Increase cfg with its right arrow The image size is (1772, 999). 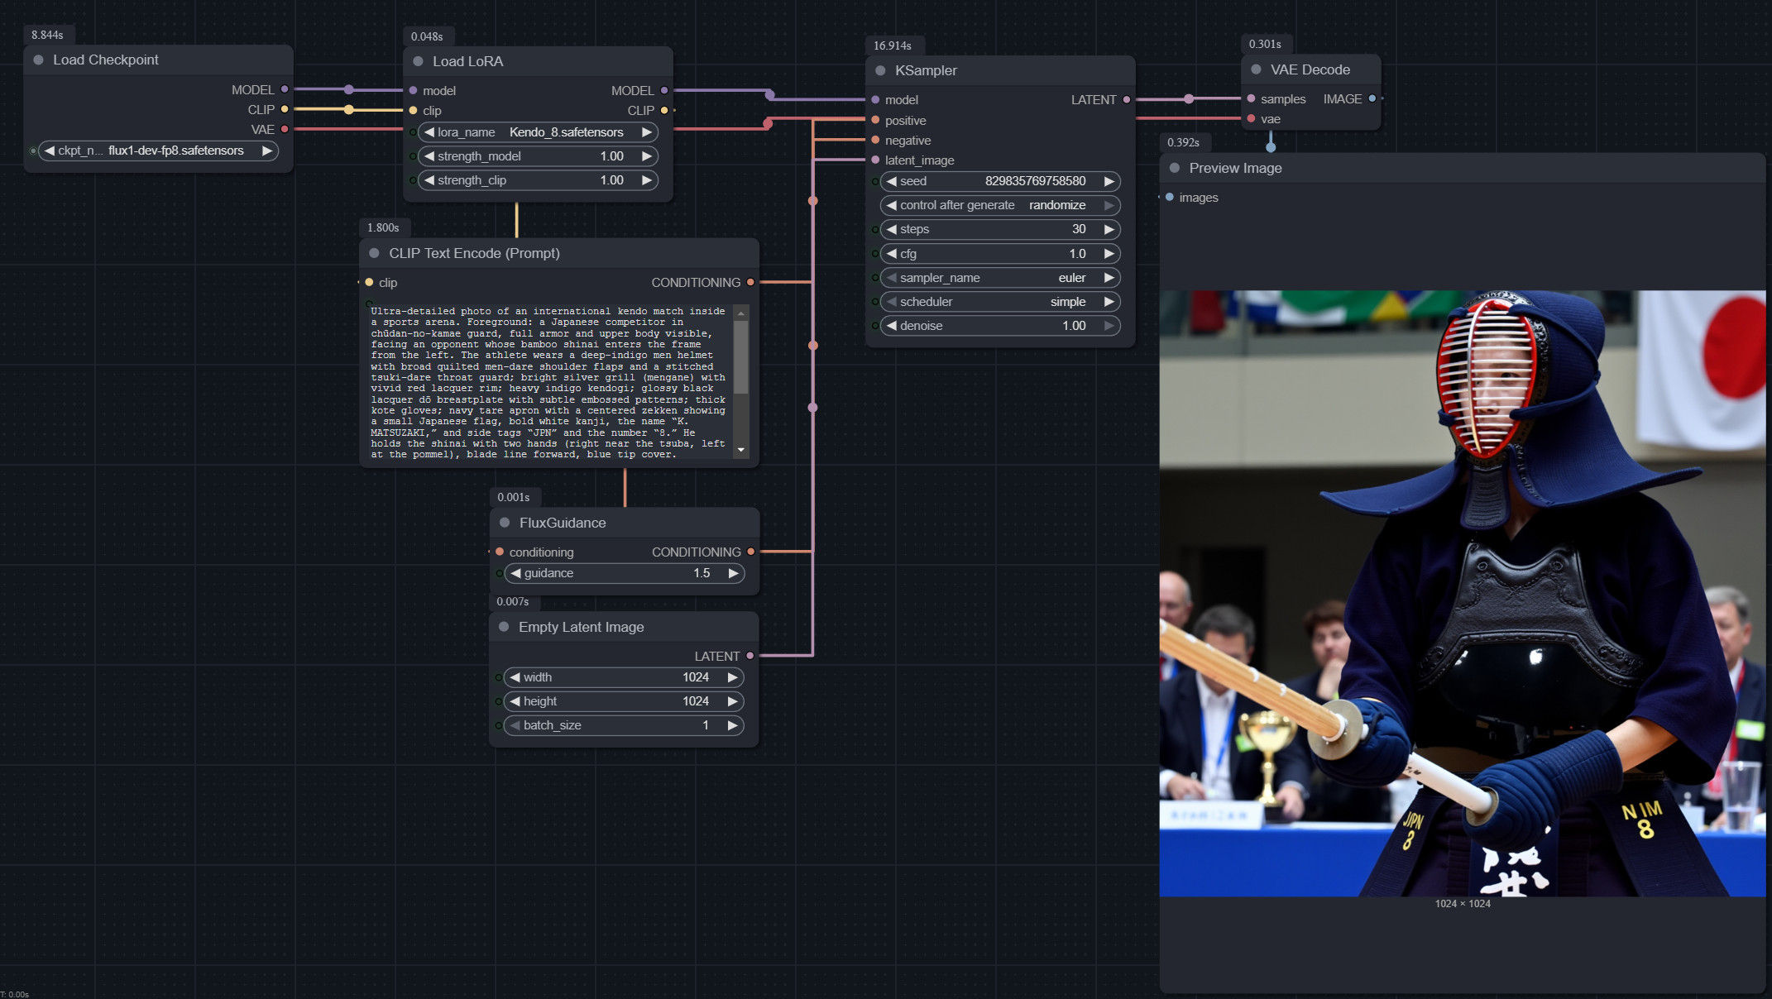[1109, 254]
